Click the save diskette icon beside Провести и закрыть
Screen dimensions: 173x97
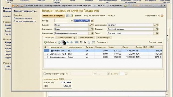point(67,16)
